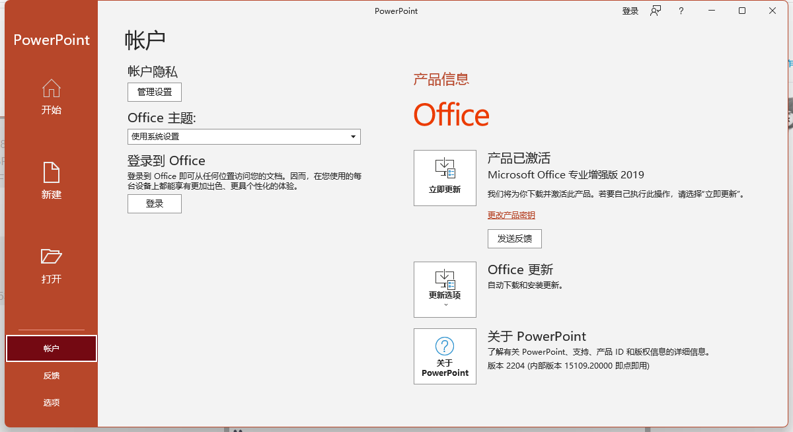Open the 选项 options entry

51,402
